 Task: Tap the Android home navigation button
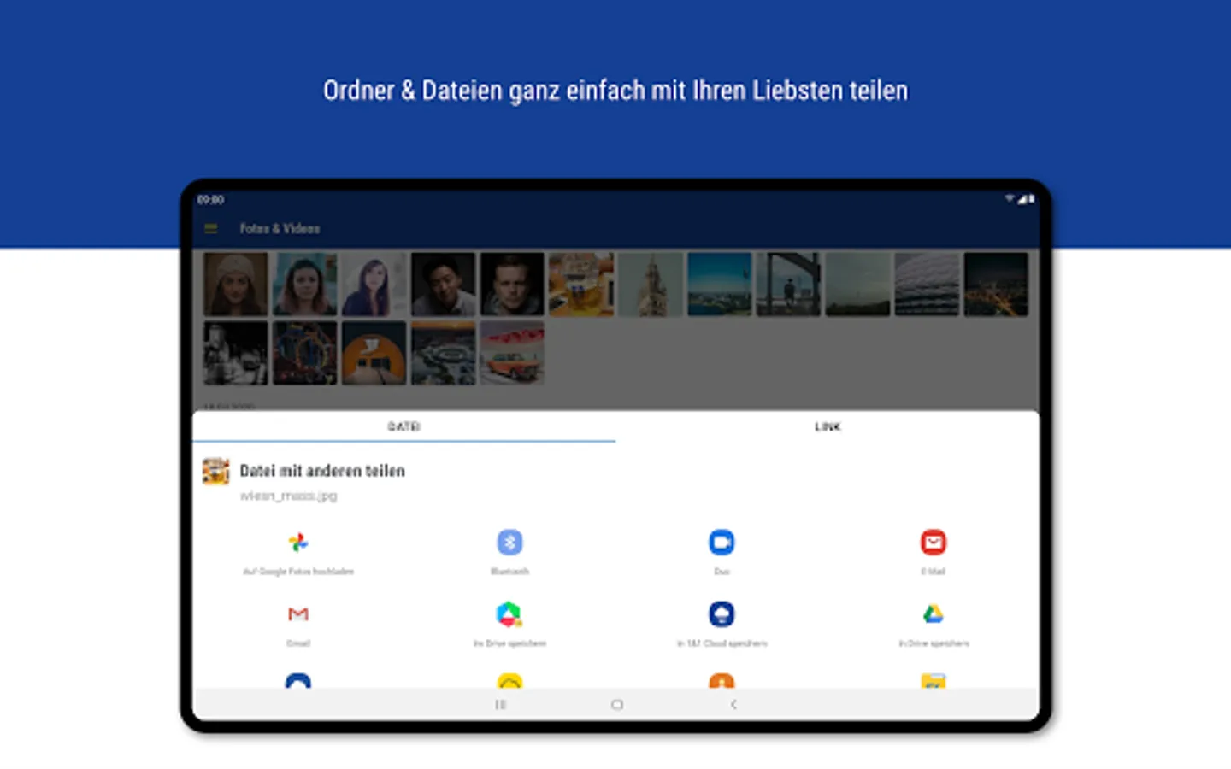pyautogui.click(x=617, y=704)
